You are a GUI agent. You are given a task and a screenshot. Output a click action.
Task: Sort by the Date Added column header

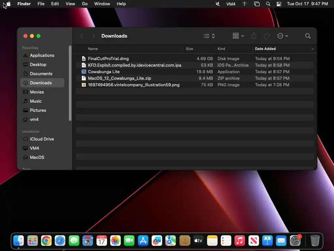(265, 49)
